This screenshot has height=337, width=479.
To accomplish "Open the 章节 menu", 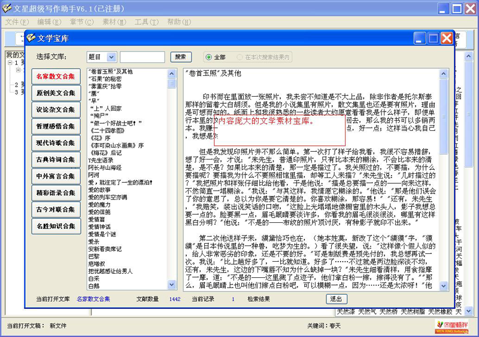I will click(x=77, y=22).
